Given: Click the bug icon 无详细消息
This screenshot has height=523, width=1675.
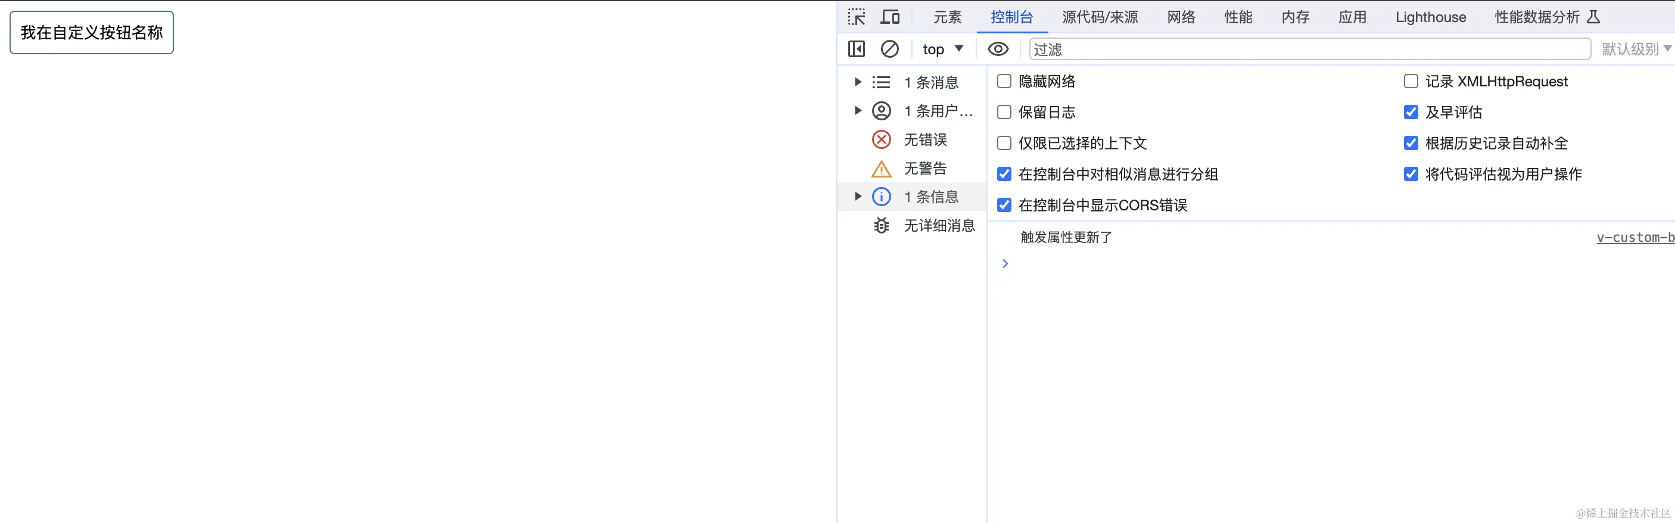Looking at the screenshot, I should [881, 226].
